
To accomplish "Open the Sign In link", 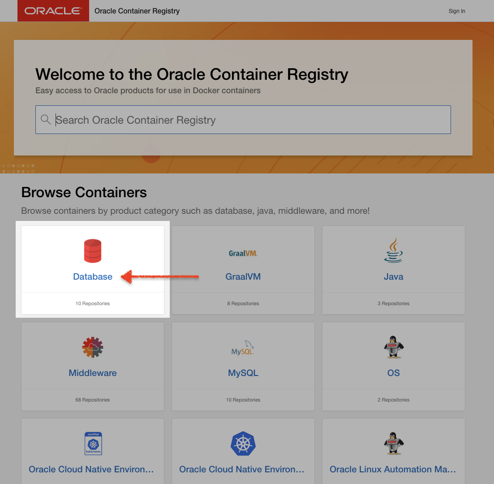I will click(457, 11).
